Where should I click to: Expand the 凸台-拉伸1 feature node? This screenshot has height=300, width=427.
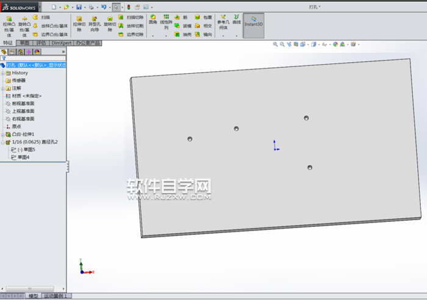2,135
